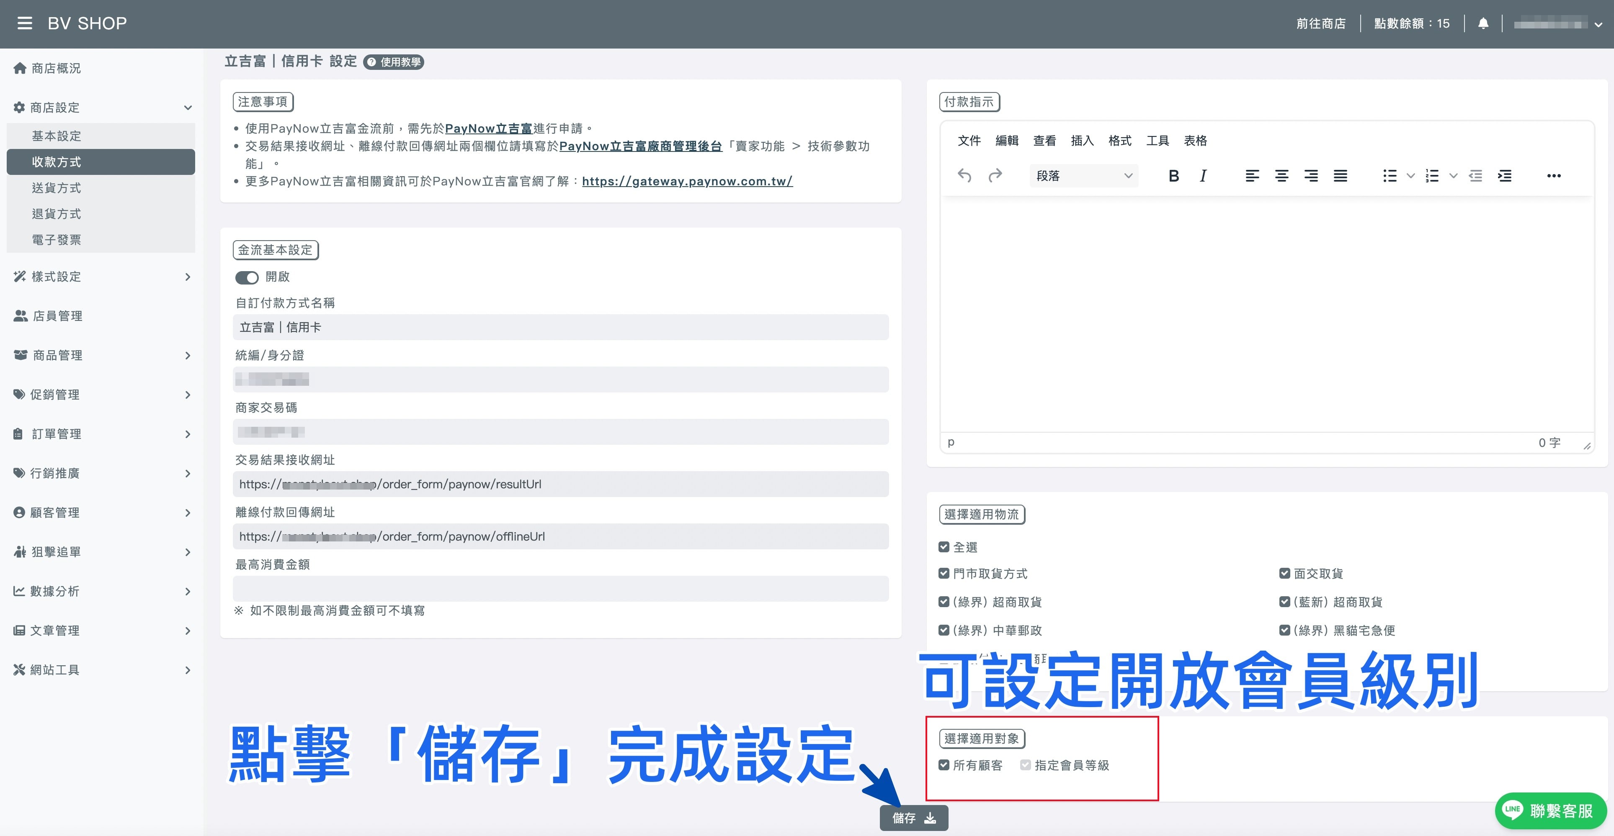Screen dimensions: 1614x836
Task: Check 指定會員等級 checkbox
Action: tap(1026, 764)
